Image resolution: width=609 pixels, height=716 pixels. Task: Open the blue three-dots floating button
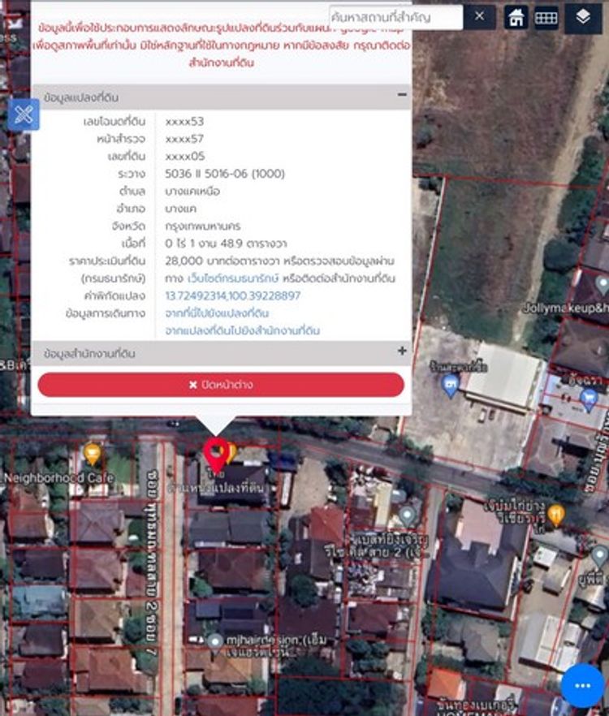[x=582, y=686]
